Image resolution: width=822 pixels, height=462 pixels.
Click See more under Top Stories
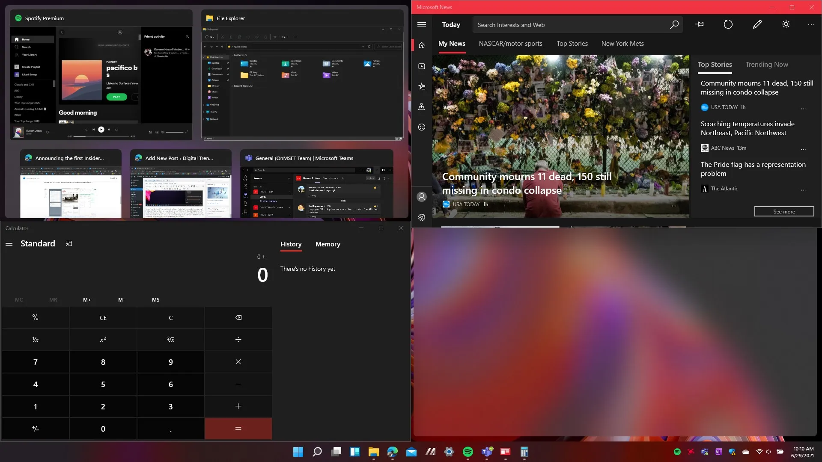click(x=784, y=211)
